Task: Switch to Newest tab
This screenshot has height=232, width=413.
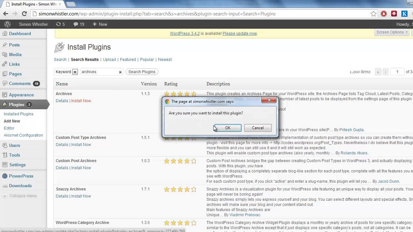Action: 165,60
